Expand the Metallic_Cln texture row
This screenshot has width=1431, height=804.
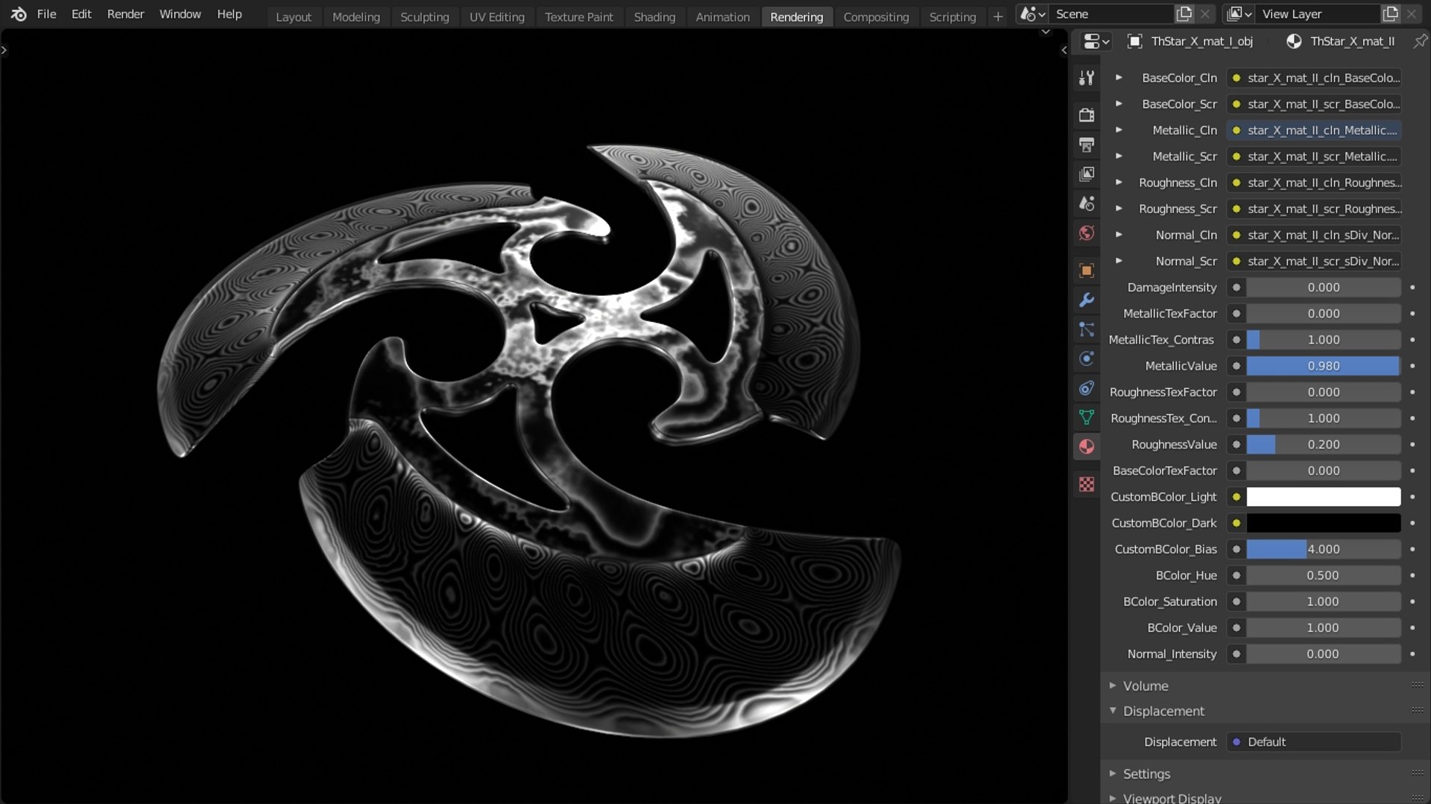point(1119,130)
